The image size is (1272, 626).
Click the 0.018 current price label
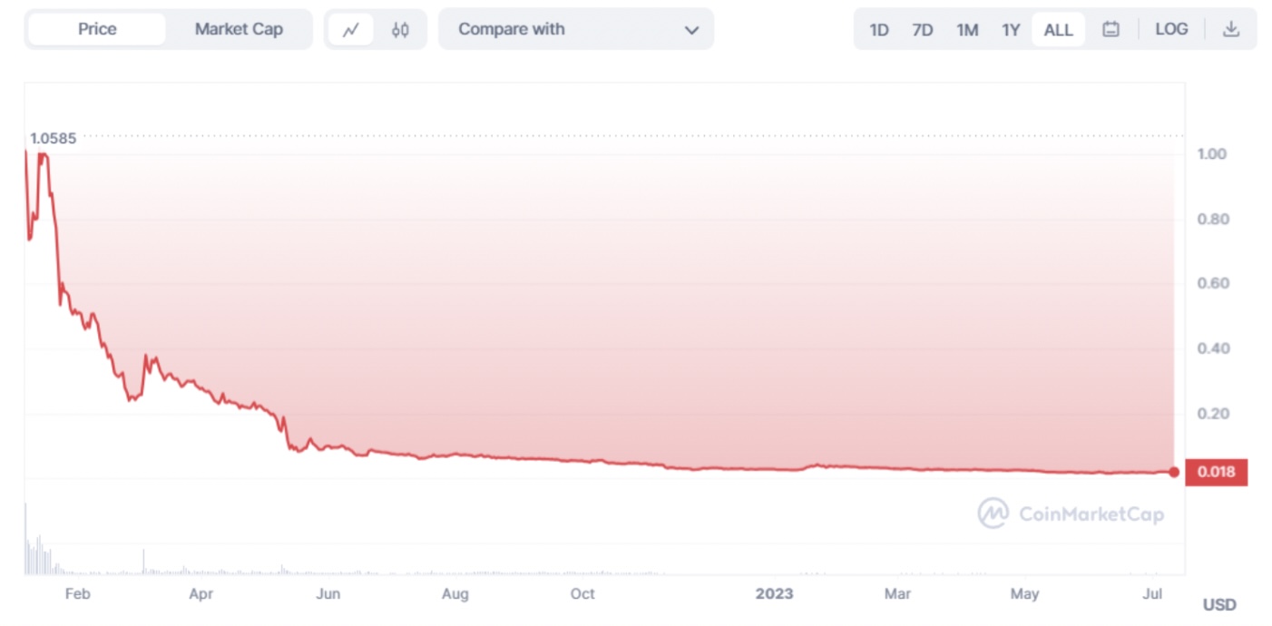[1216, 472]
